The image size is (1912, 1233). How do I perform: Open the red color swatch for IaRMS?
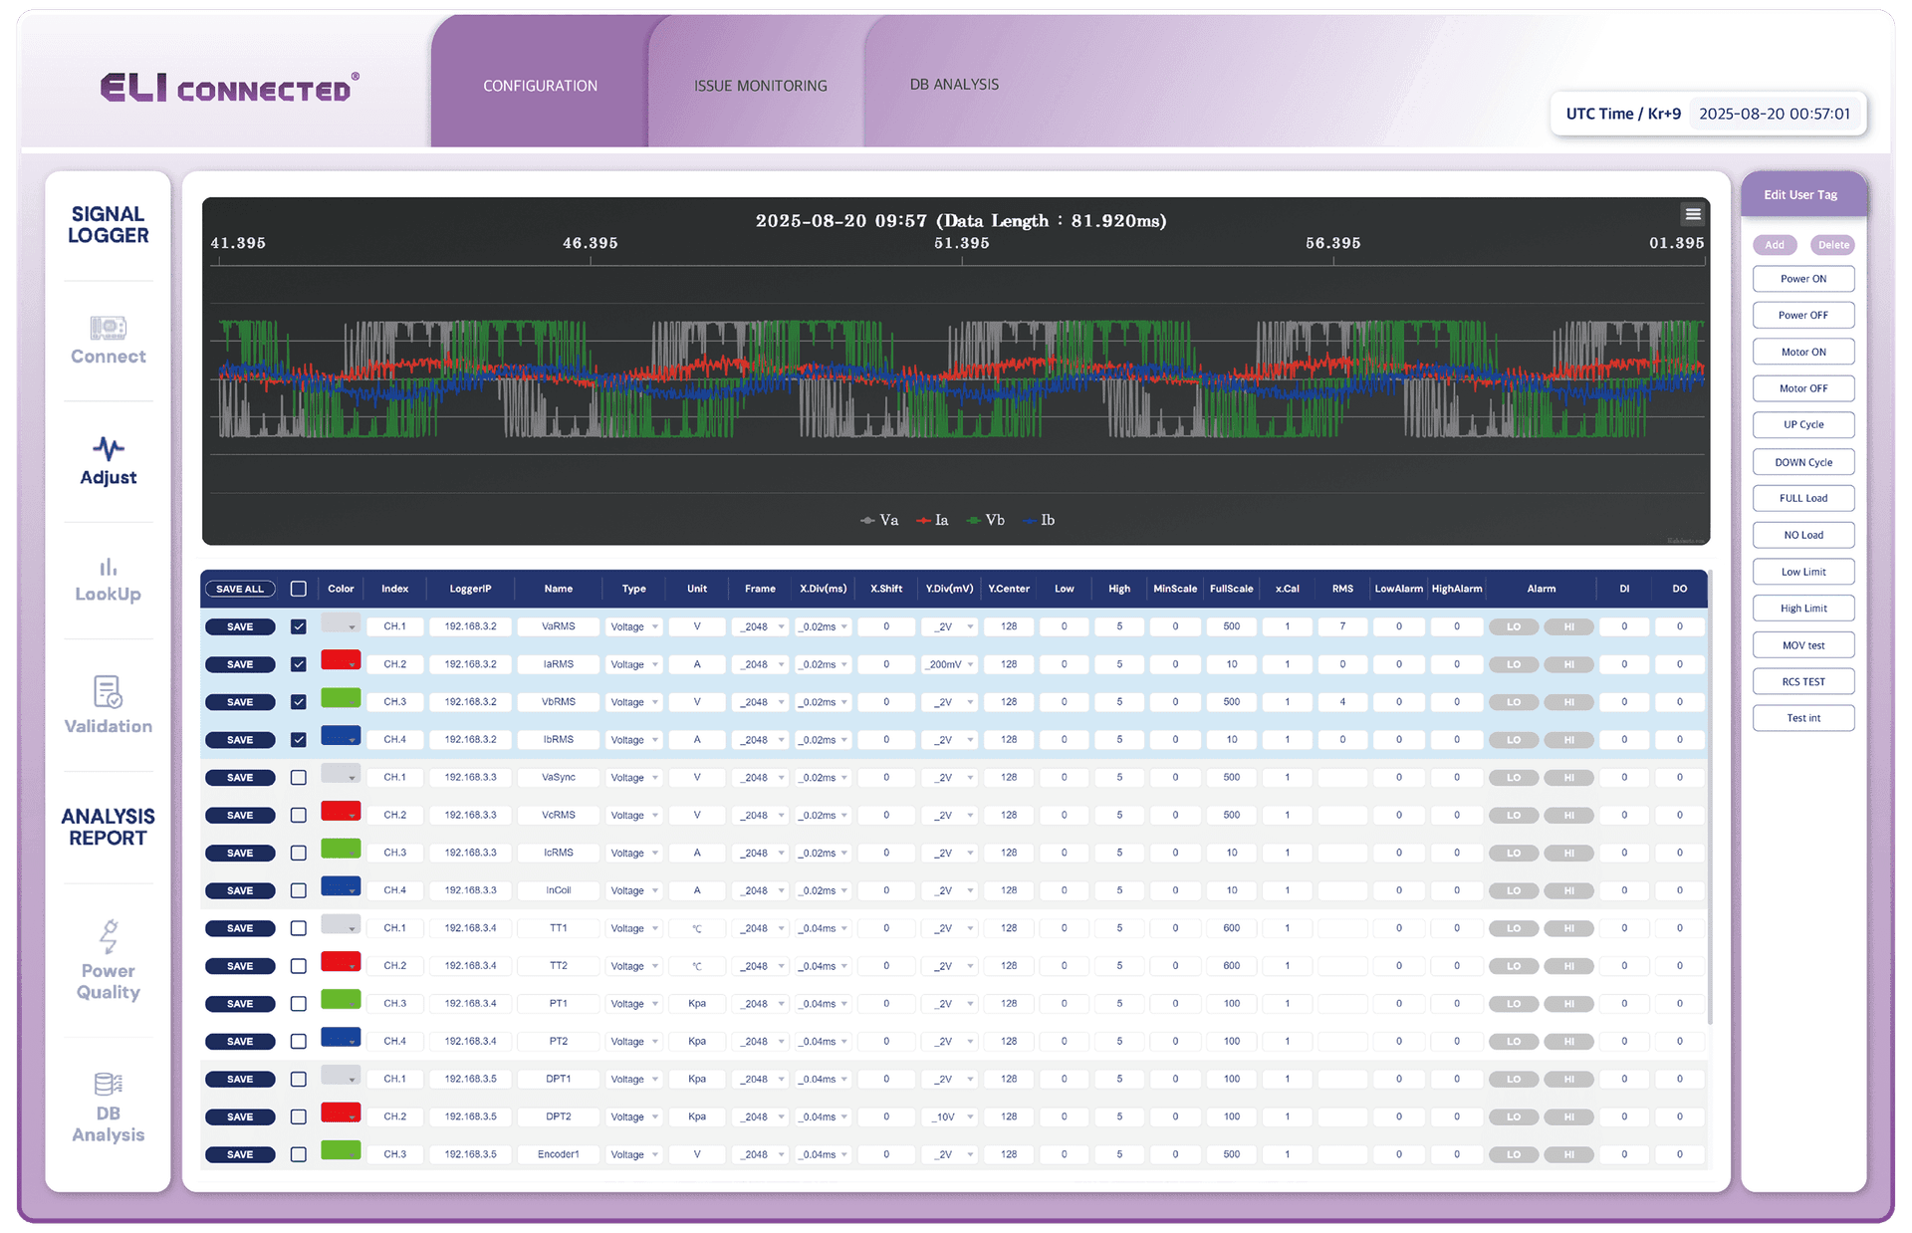(x=340, y=661)
